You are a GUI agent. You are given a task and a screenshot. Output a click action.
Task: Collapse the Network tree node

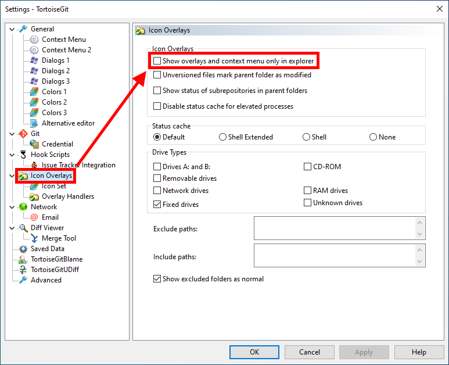click(x=12, y=207)
